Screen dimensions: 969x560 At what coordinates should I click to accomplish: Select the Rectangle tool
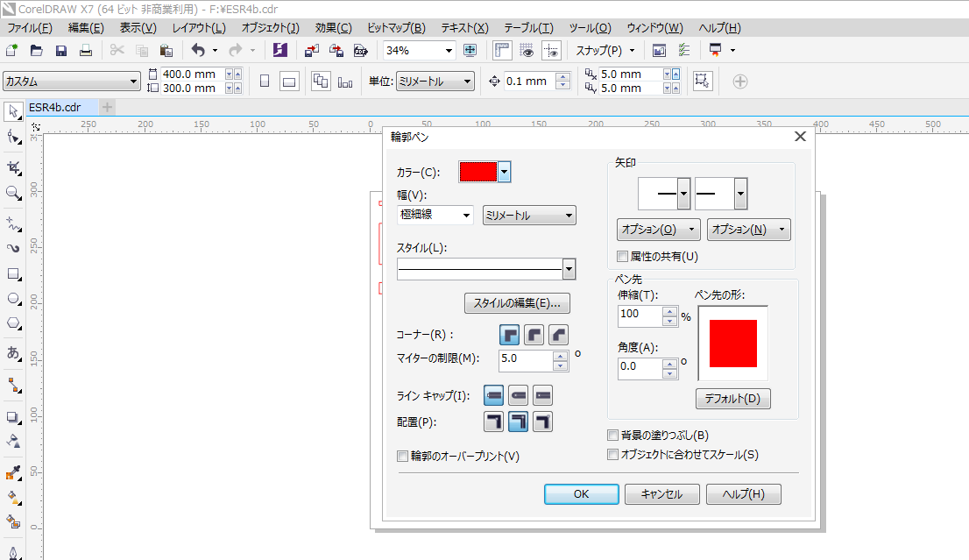point(13,274)
